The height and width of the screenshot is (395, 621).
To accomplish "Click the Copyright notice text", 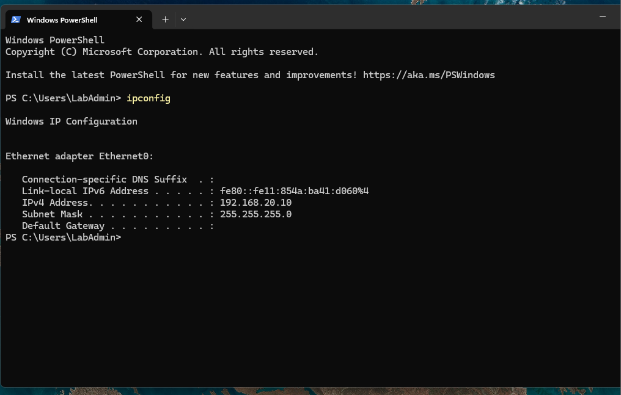I will click(161, 51).
